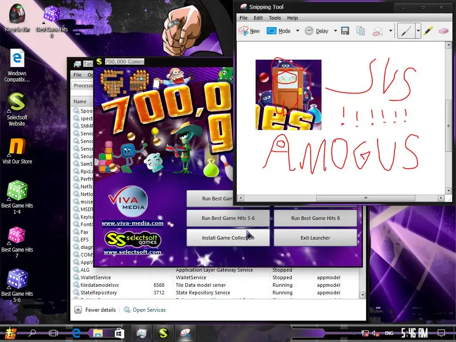Screen dimensions: 456x342
Task: Click Run Best Game Hits 5-6 button
Action: point(228,218)
